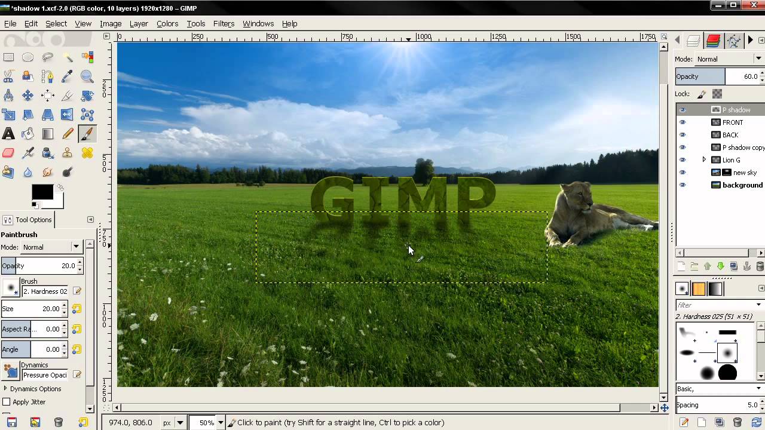The width and height of the screenshot is (765, 430).
Task: Select the Ink tool
Action: point(47,153)
